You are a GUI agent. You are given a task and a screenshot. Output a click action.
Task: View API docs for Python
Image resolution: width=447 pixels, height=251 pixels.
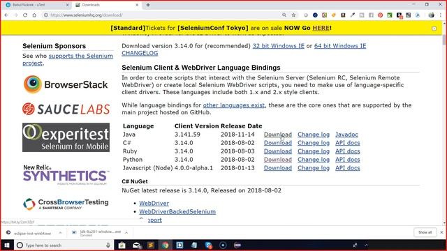348,160
